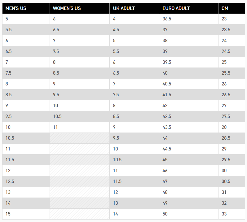The image size is (247, 222).
Task: Click Euro Adult 50 cell
Action: [x=189, y=214]
